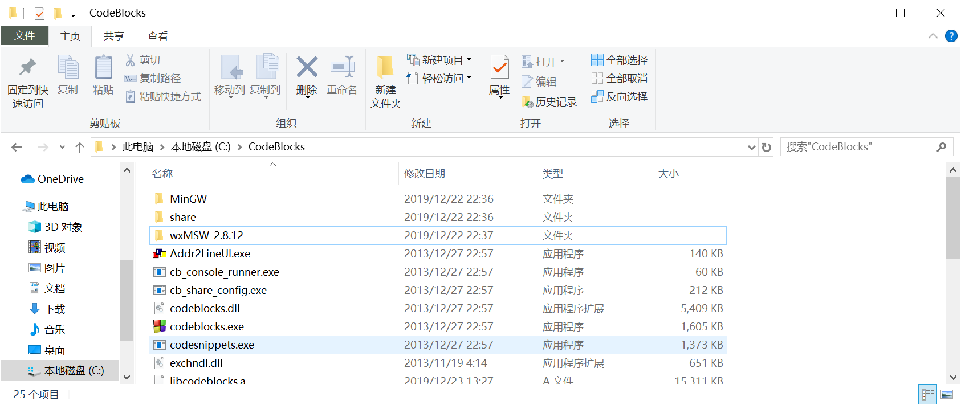Open 下载 (Downloads) in navigation pane
961x405 pixels.
(x=47, y=309)
